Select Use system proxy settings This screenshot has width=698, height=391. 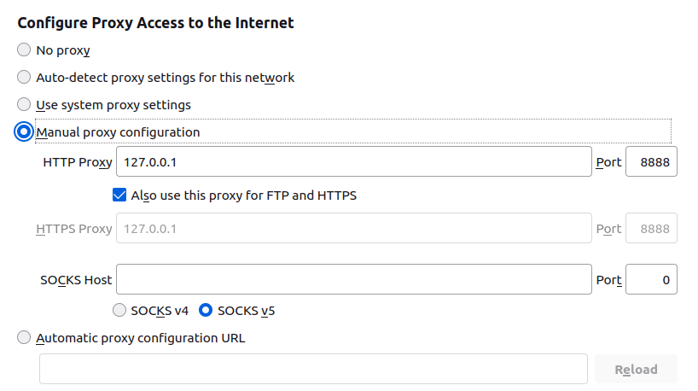click(x=24, y=105)
